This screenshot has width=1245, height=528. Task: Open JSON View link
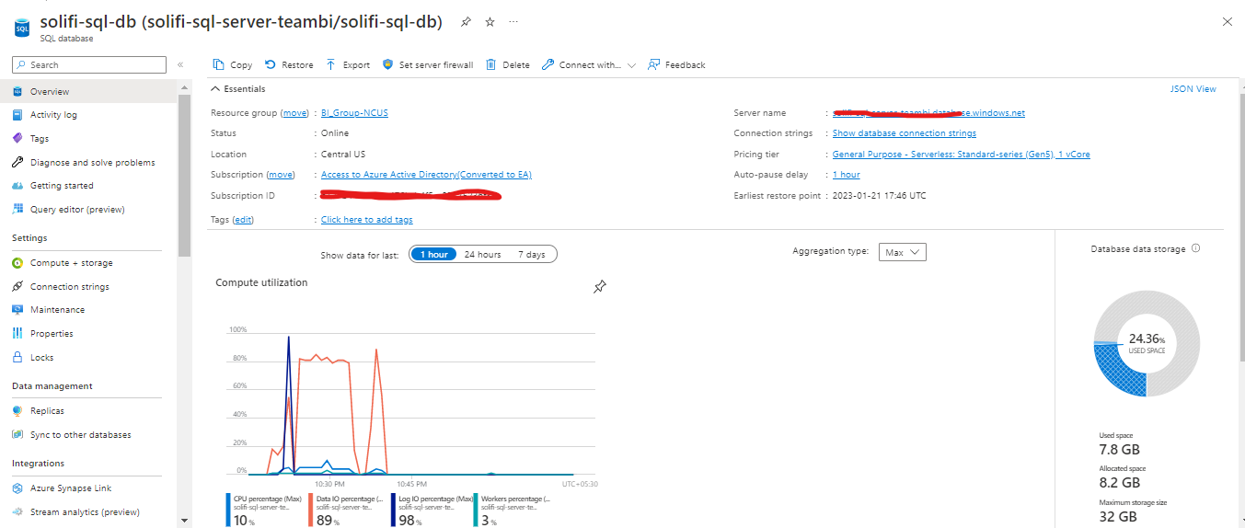1193,89
